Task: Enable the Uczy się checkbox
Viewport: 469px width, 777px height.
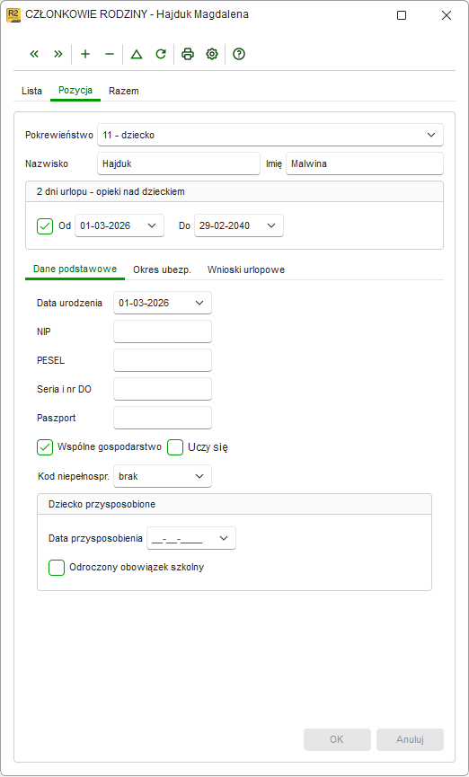Action: pyautogui.click(x=175, y=447)
